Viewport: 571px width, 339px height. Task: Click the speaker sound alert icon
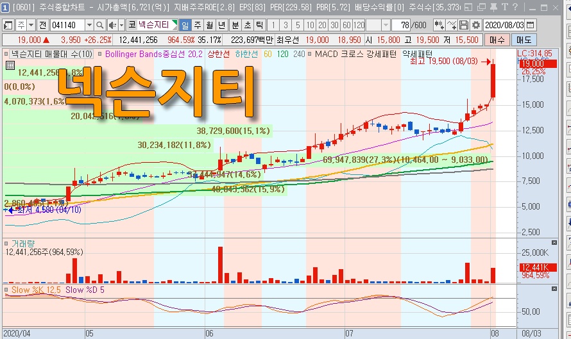click(112, 25)
